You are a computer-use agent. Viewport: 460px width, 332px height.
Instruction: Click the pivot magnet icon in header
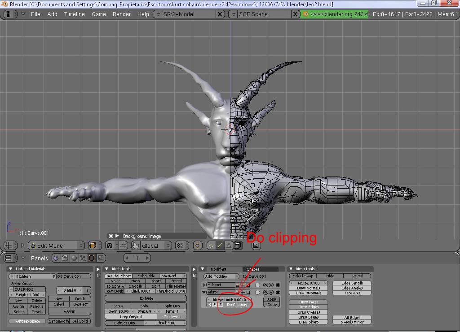(x=109, y=246)
